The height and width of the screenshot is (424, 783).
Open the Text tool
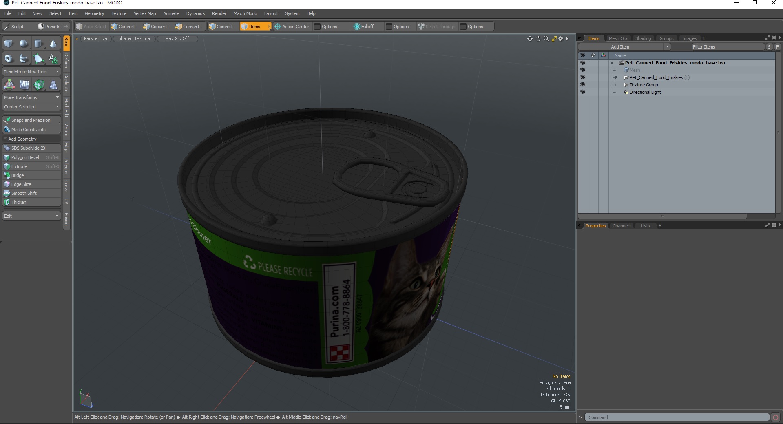(53, 59)
